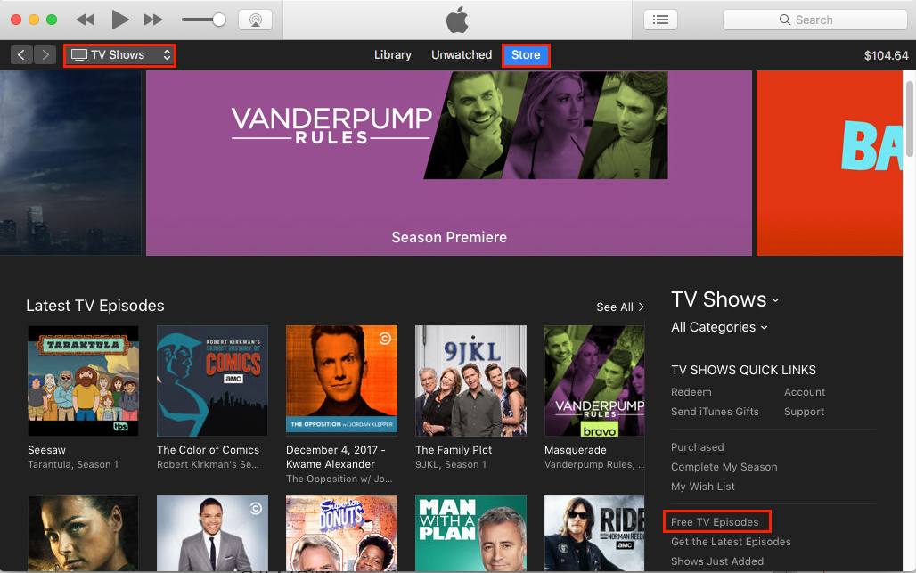Screen dimensions: 916x573
Task: Expand the TV Shows heading menu
Action: [725, 299]
